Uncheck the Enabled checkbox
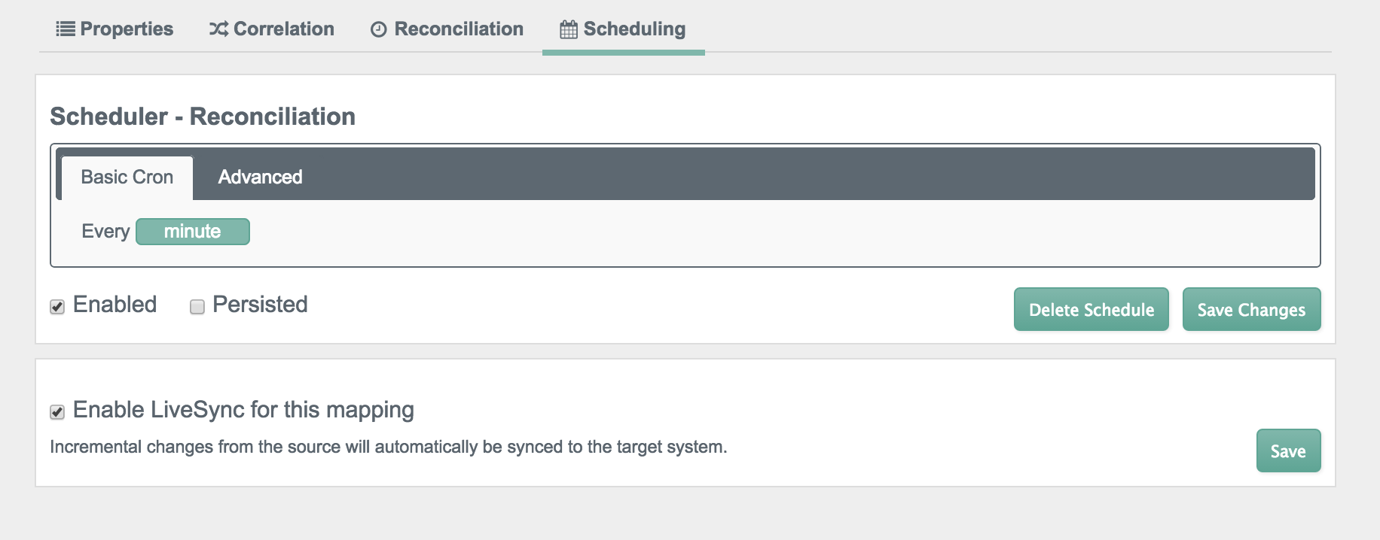 (x=57, y=306)
